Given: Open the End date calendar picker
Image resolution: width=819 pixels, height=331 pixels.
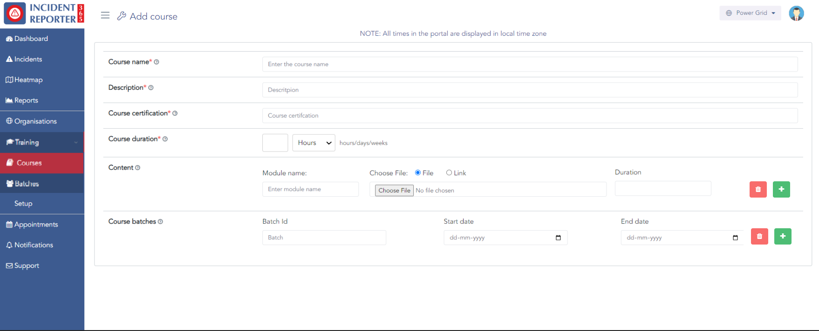Looking at the screenshot, I should click(x=735, y=238).
